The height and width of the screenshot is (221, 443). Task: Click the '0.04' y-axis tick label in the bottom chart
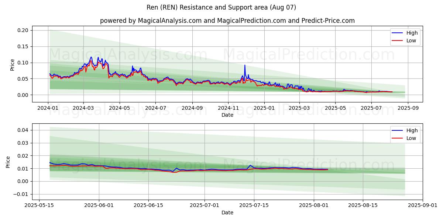tap(23, 130)
